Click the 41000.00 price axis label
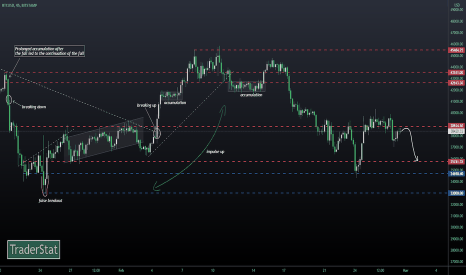Image resolution: width=466 pixels, height=275 pixels. [457, 101]
